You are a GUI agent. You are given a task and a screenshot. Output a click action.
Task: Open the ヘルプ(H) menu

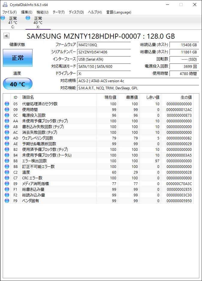point(95,12)
